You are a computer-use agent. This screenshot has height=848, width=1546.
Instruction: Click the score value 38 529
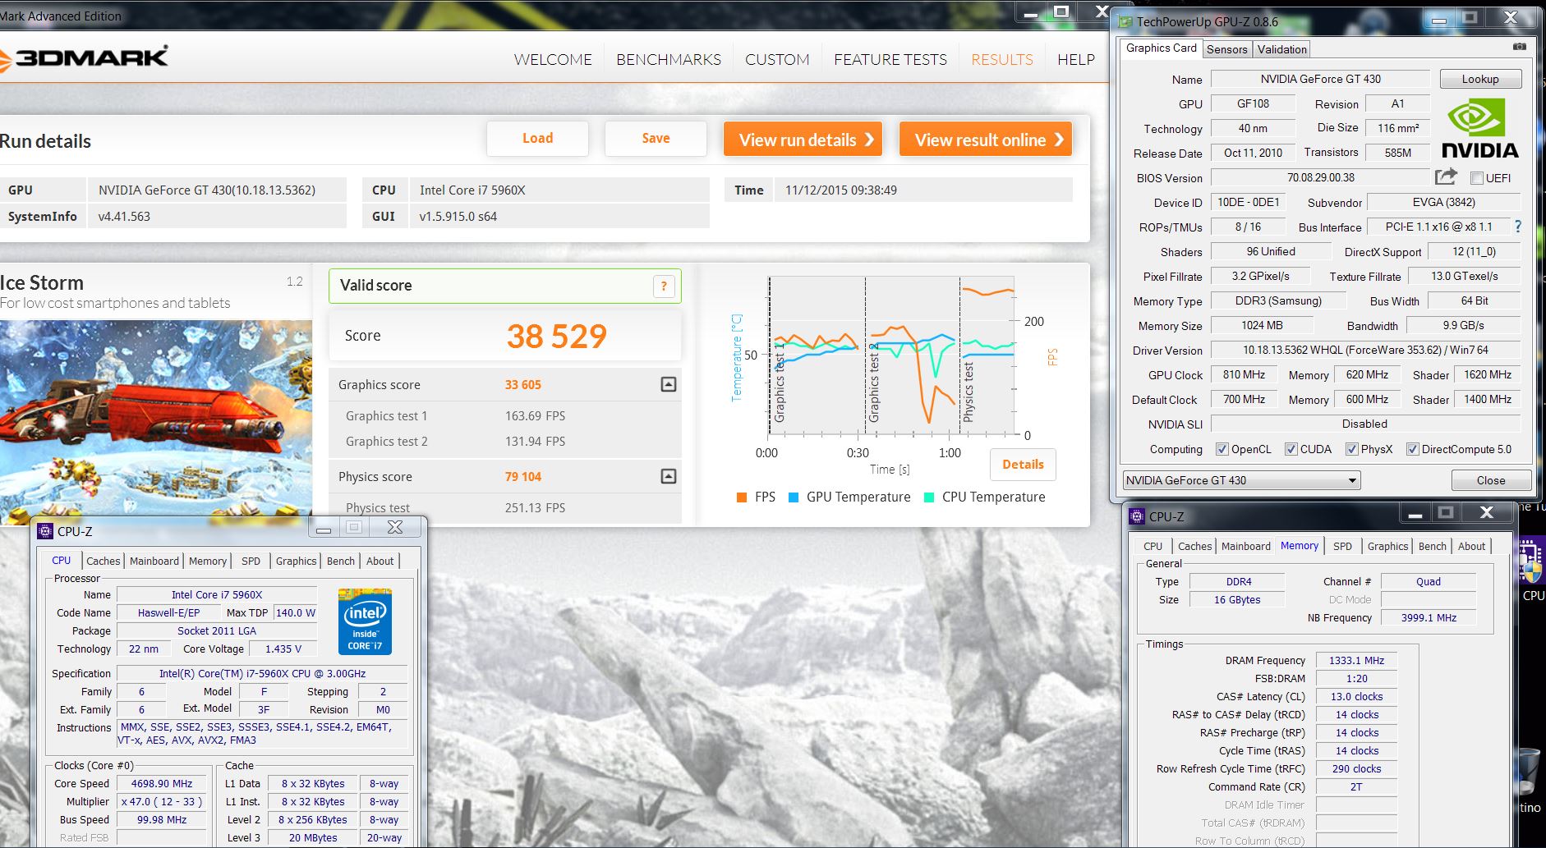coord(556,336)
